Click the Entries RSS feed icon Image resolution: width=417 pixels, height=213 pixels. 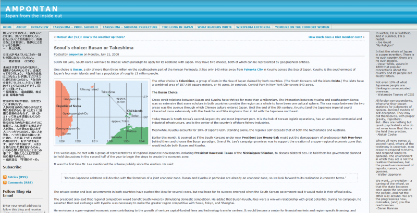[x=5, y=177]
